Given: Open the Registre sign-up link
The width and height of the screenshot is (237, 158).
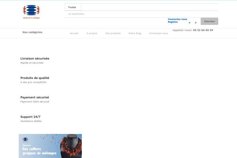Looking at the screenshot, I should pos(173,22).
